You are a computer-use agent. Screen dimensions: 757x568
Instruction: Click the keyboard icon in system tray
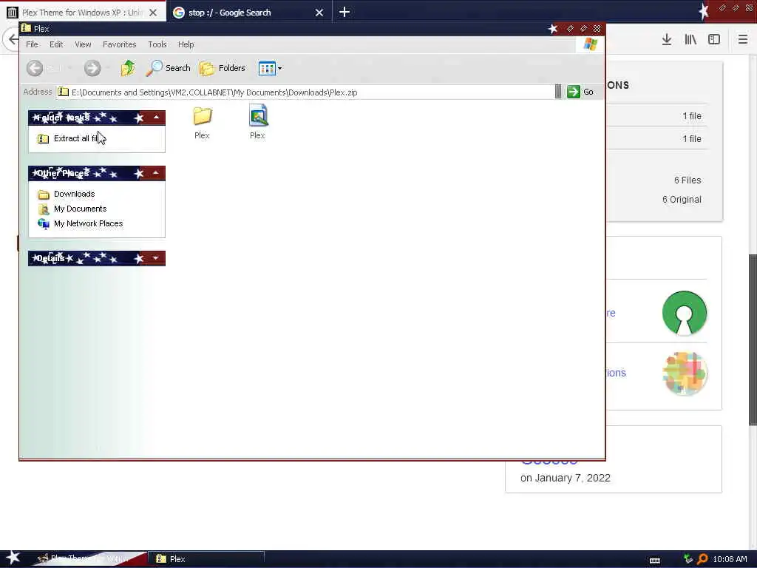655,560
